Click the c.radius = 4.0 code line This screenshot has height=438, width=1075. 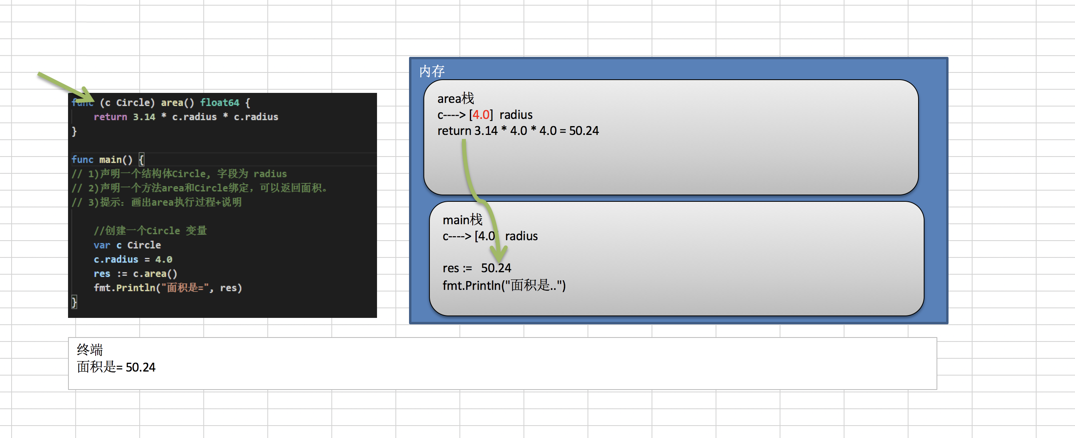[x=133, y=259]
